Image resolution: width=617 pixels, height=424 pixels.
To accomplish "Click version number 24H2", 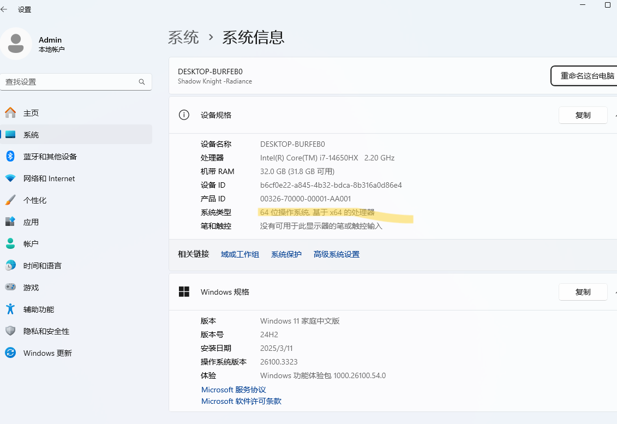I will click(x=269, y=335).
